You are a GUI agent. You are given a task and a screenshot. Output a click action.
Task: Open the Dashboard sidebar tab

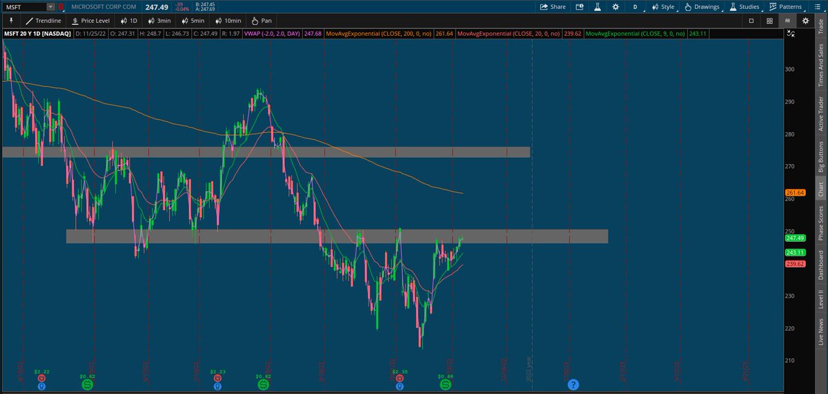[x=820, y=265]
